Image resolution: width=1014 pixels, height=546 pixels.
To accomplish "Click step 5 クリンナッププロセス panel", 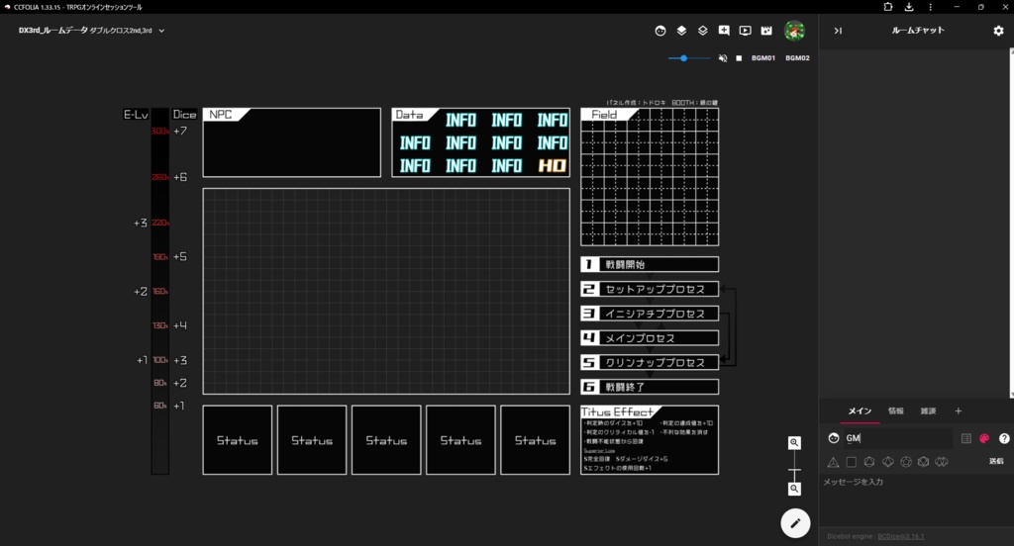I will 650,362.
